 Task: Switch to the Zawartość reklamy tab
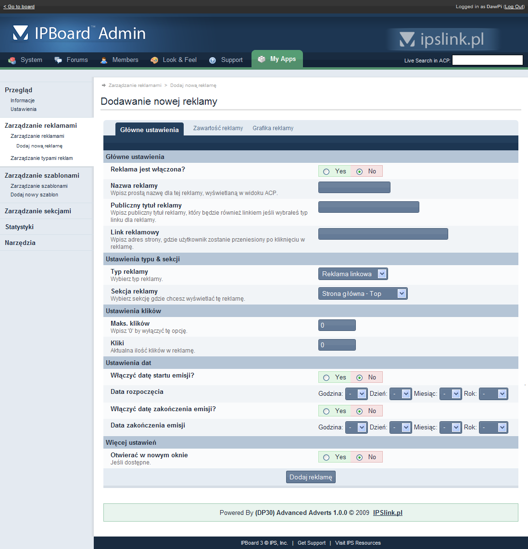click(x=218, y=128)
